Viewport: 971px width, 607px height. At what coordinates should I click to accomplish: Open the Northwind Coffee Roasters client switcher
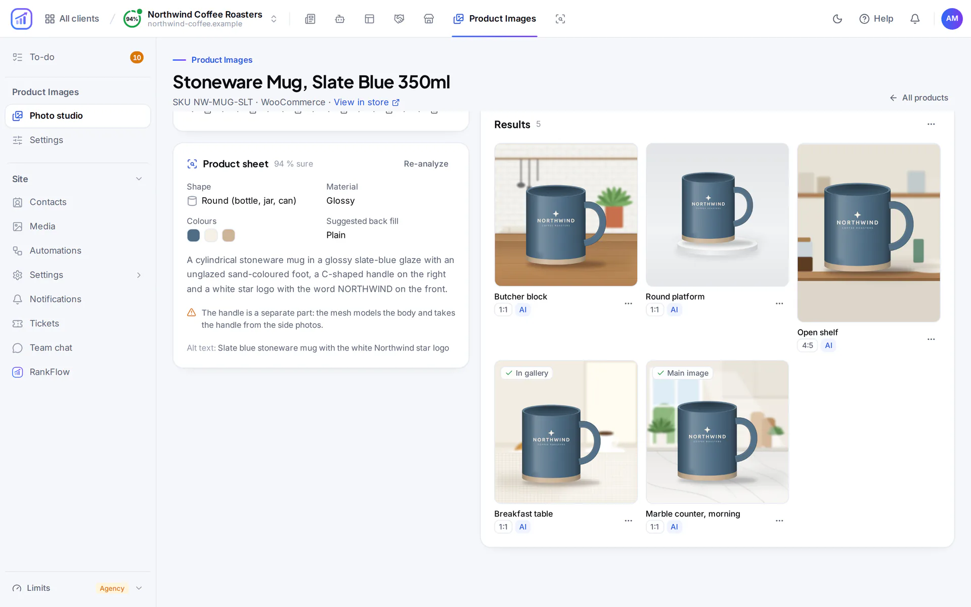pyautogui.click(x=201, y=19)
